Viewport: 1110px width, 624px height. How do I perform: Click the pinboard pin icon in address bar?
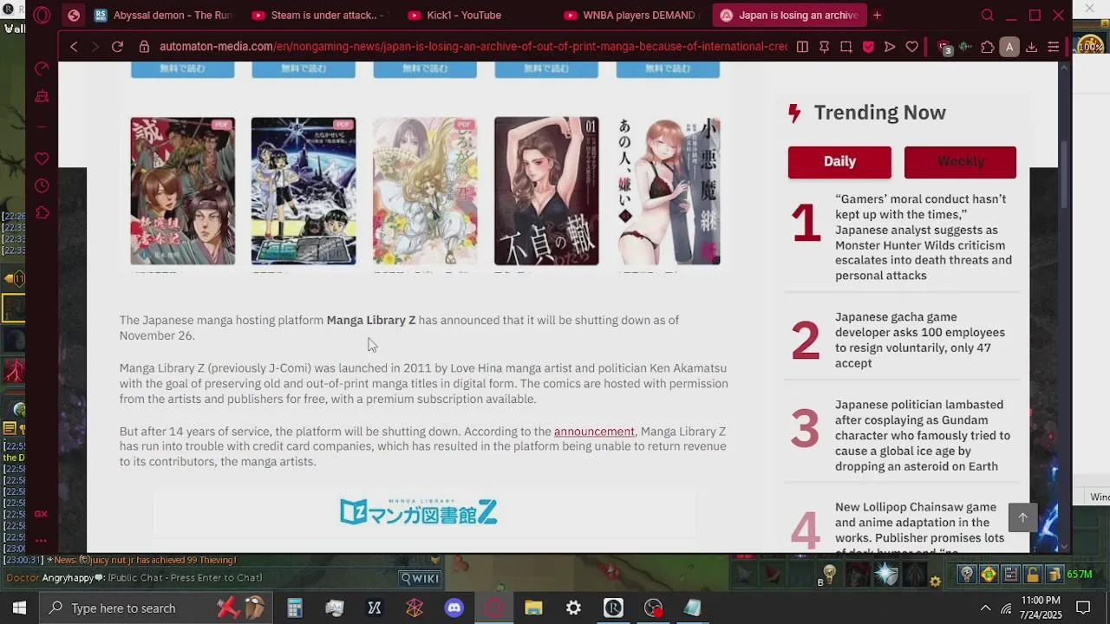(x=824, y=47)
